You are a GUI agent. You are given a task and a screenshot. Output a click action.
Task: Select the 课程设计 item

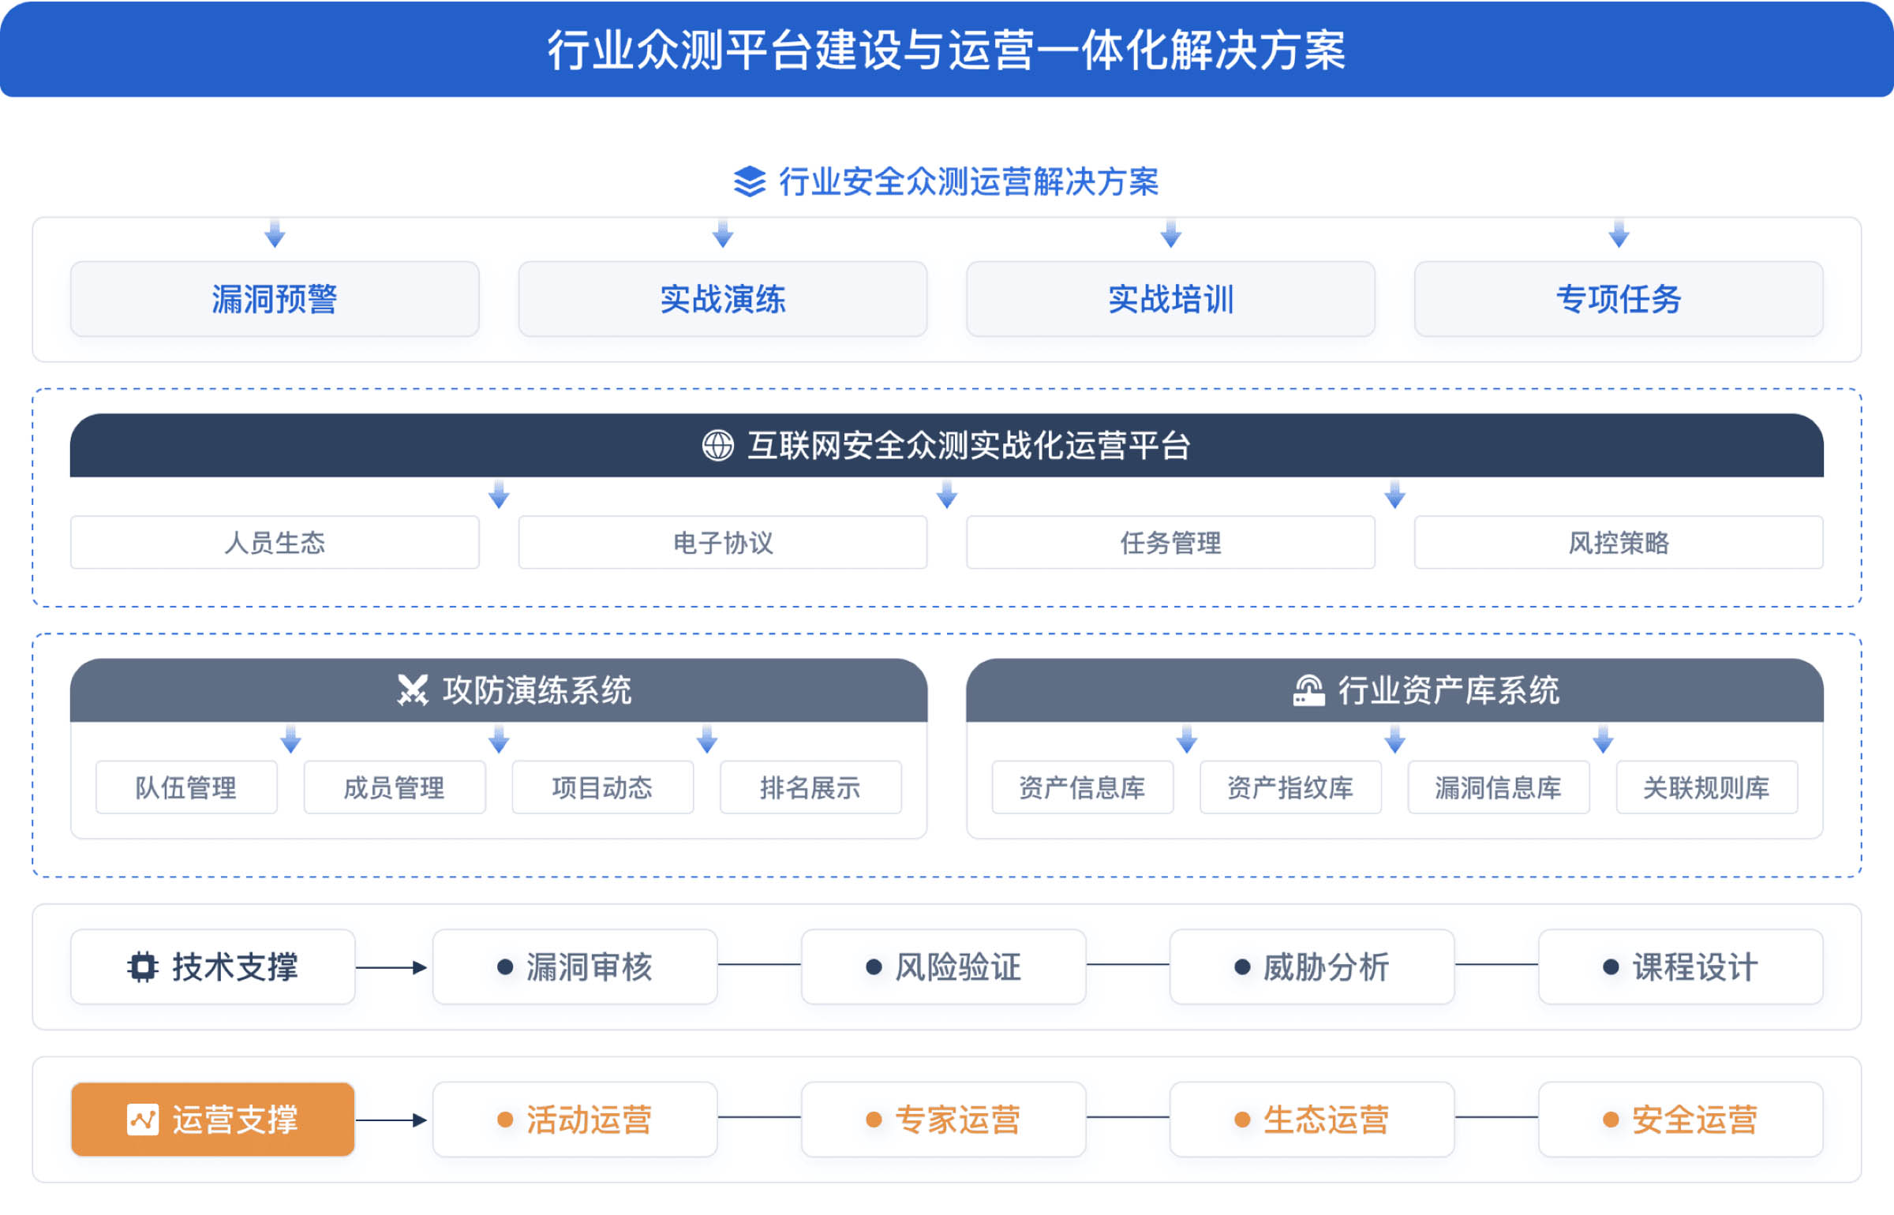[1681, 966]
